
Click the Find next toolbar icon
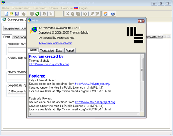(x=98, y=14)
